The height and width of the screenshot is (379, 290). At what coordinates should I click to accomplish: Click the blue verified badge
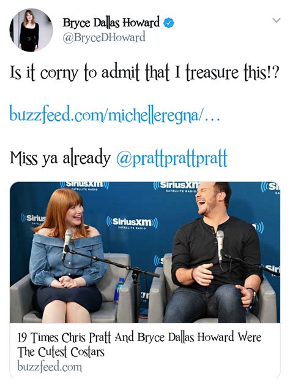point(169,23)
